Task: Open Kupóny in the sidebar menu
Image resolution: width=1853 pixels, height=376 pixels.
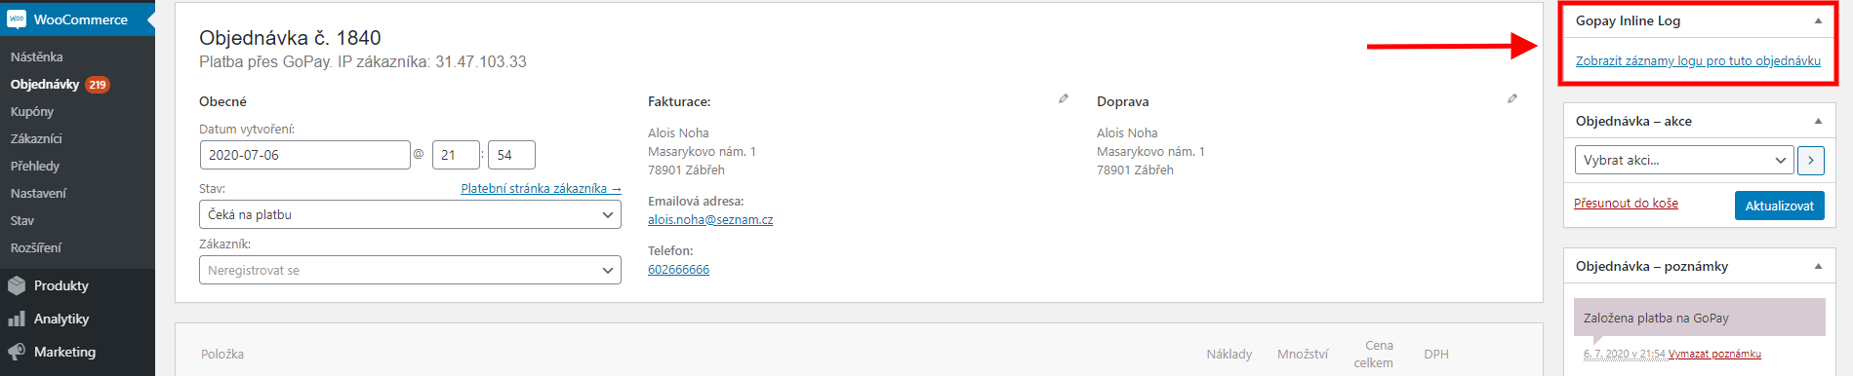Action: pyautogui.click(x=32, y=111)
